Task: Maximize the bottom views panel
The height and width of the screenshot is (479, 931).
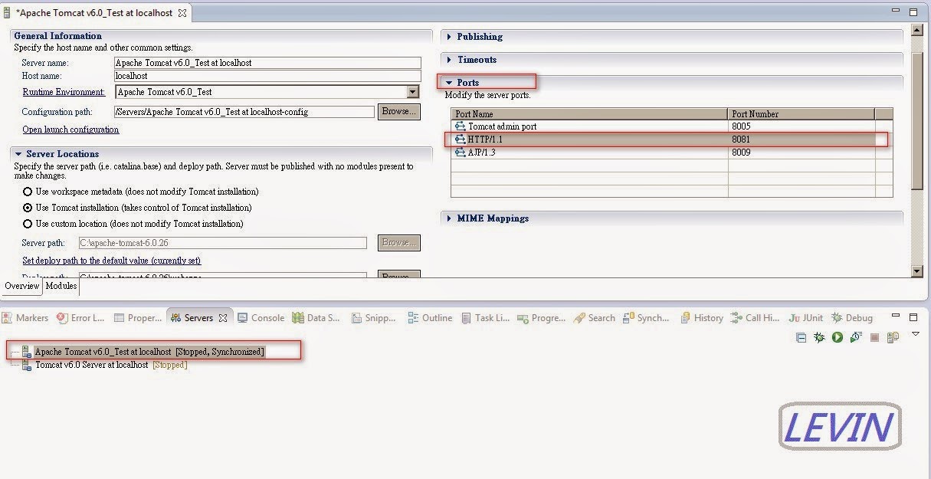Action: pyautogui.click(x=914, y=317)
